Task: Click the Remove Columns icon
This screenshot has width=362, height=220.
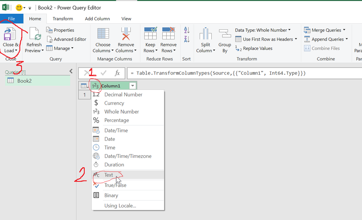Action: 126,34
